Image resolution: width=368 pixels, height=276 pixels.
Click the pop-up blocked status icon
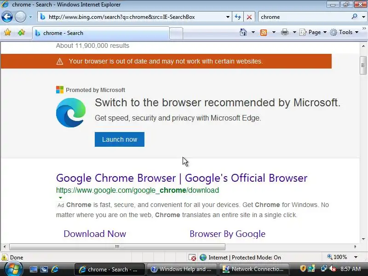pos(192,258)
